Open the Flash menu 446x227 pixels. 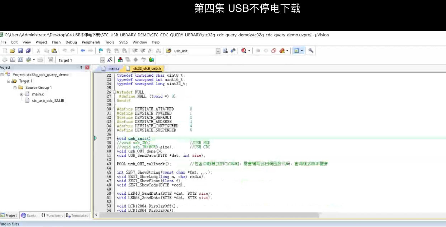56,42
